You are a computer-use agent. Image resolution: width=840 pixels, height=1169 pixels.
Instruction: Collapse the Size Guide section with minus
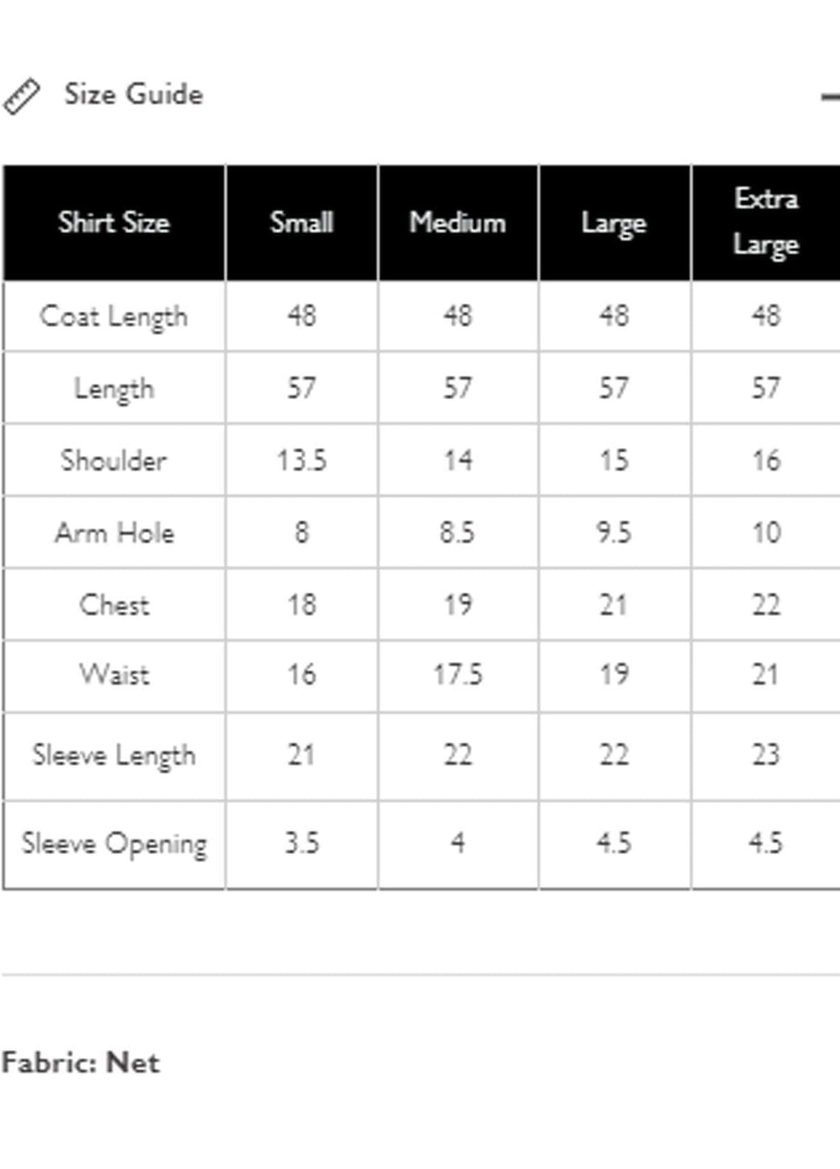click(x=831, y=97)
